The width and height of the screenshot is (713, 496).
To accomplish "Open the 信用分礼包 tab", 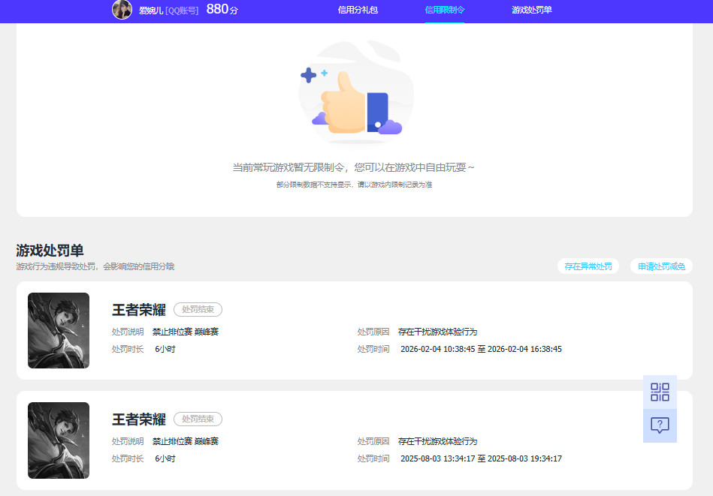I will coord(358,10).
